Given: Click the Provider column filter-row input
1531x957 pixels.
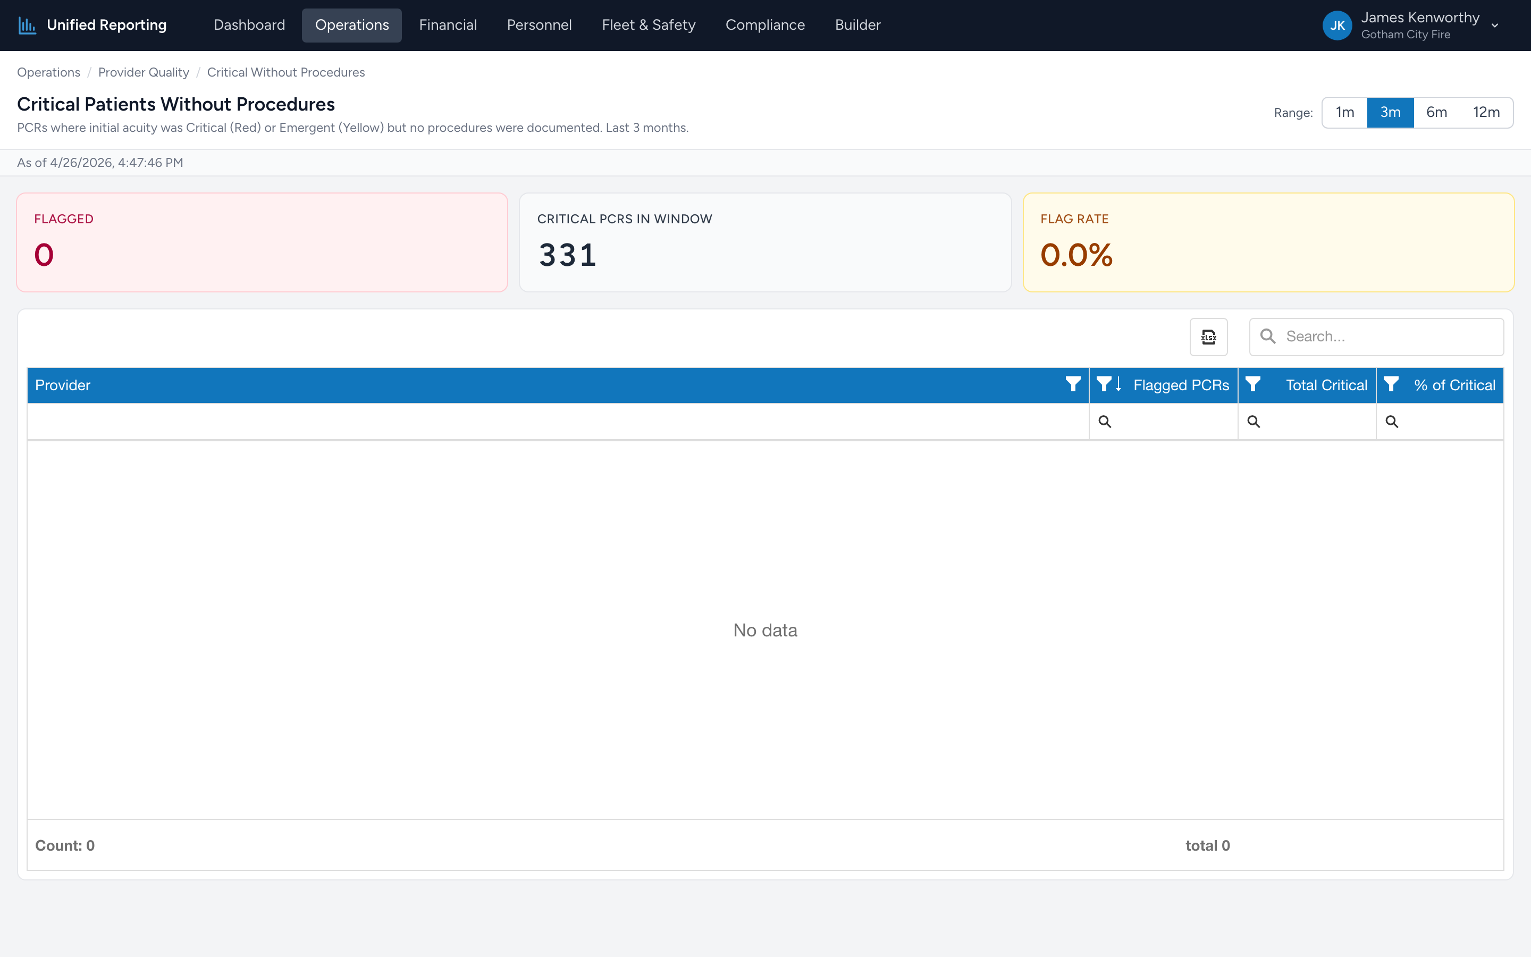Looking at the screenshot, I should pyautogui.click(x=558, y=422).
